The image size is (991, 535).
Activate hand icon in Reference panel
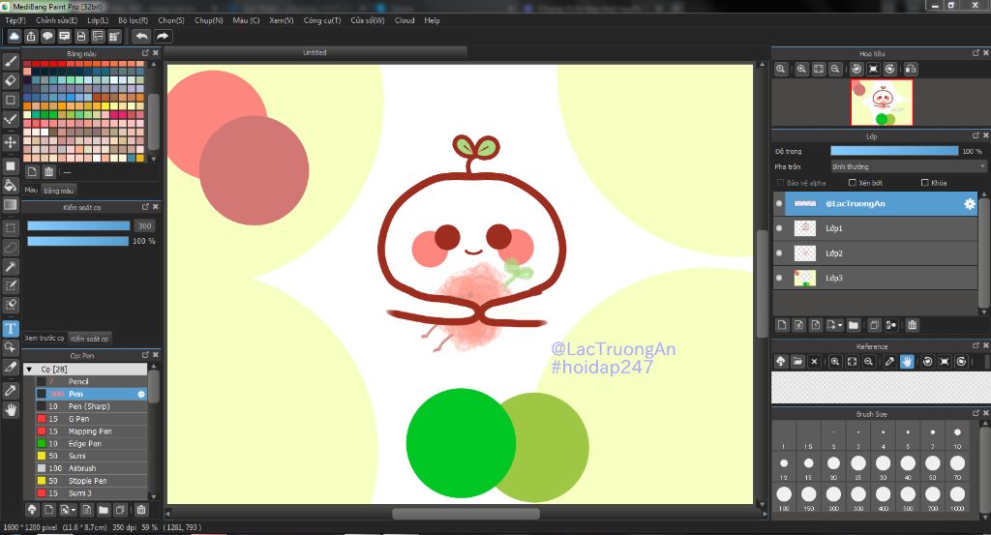907,361
